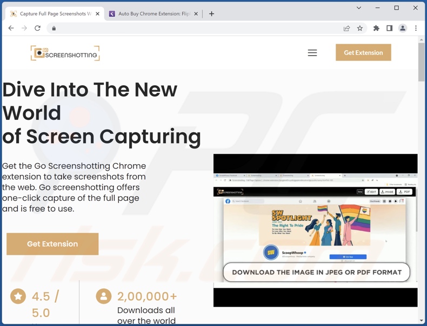Image resolution: width=427 pixels, height=326 pixels.
Task: Click the header Get Extension button
Action: pyautogui.click(x=363, y=52)
